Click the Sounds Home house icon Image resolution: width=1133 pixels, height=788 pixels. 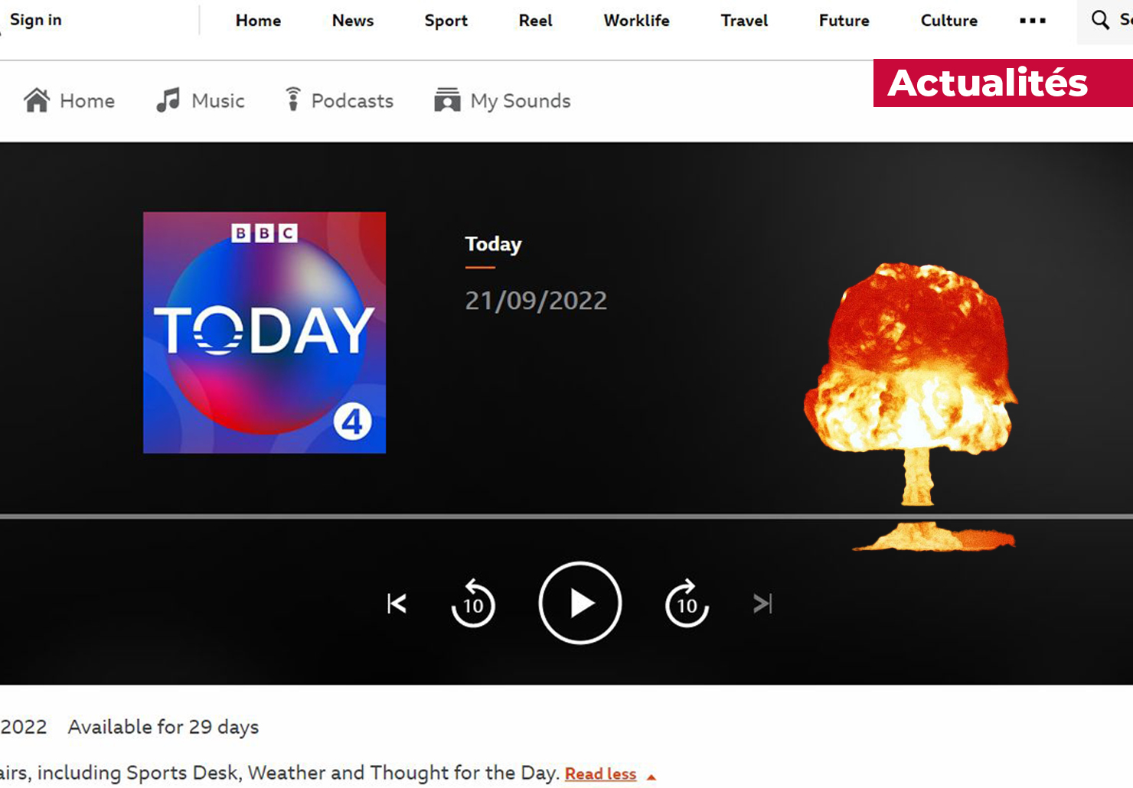(37, 100)
